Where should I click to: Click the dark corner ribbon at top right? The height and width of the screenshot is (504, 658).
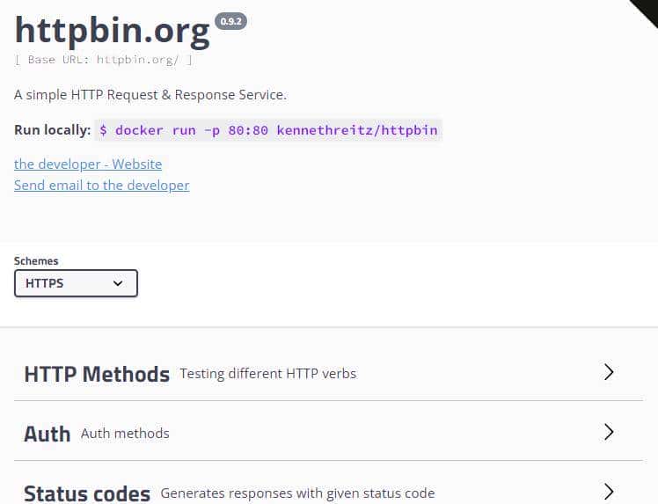click(647, 9)
